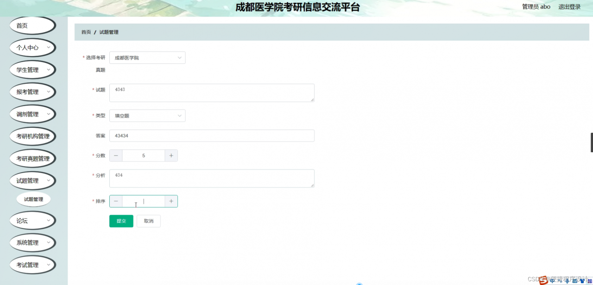Image resolution: width=593 pixels, height=285 pixels.
Task: Click the minus icon to decrease 排序
Action: click(x=116, y=201)
